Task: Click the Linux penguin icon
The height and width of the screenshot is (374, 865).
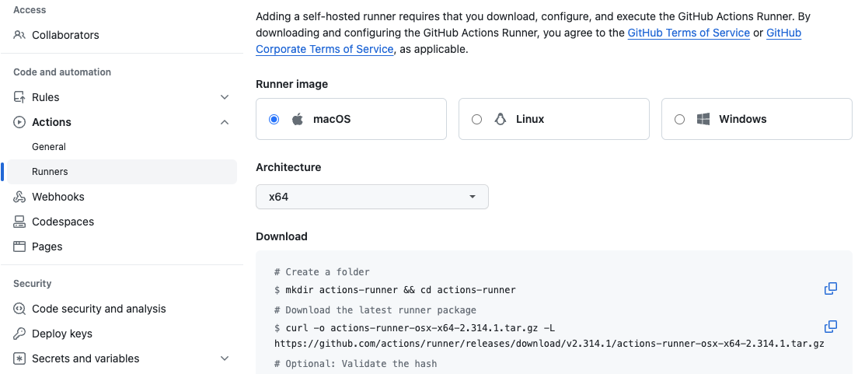Action: click(501, 119)
